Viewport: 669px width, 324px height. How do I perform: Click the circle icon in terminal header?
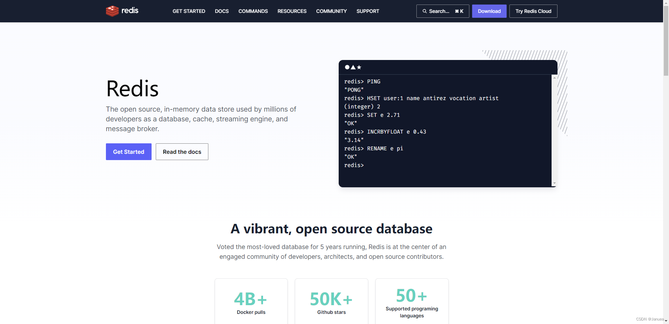(347, 67)
